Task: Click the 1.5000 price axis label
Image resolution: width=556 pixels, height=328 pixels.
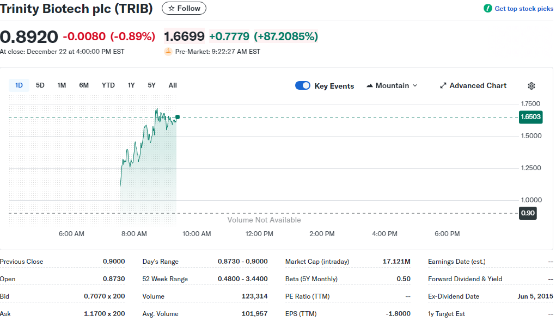Action: [x=531, y=135]
